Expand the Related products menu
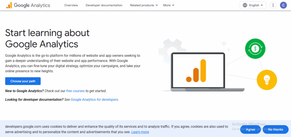 tap(144, 5)
